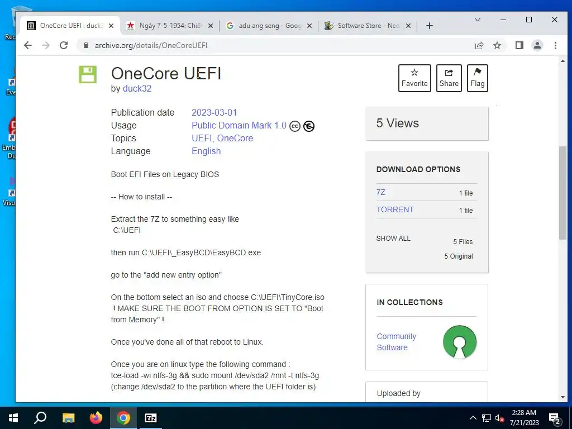Click the English language link
Image resolution: width=572 pixels, height=429 pixels.
coord(206,151)
